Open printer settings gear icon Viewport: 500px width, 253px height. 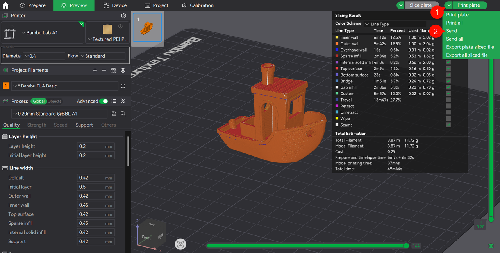123,16
